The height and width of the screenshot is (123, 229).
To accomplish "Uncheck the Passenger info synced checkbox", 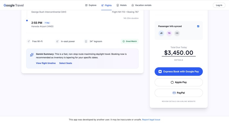I will 198,26.
